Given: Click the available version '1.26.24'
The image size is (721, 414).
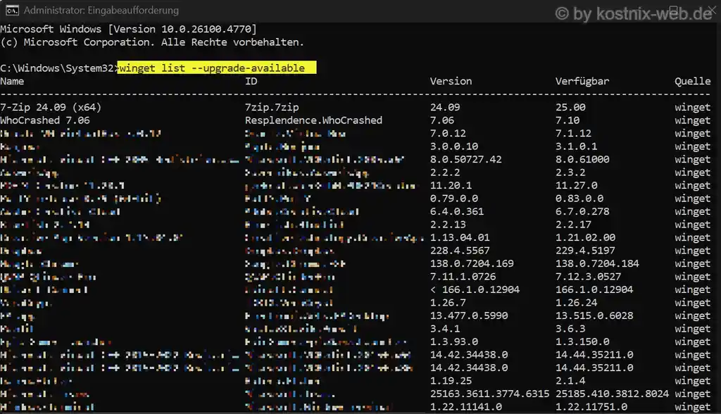Looking at the screenshot, I should pyautogui.click(x=576, y=303).
